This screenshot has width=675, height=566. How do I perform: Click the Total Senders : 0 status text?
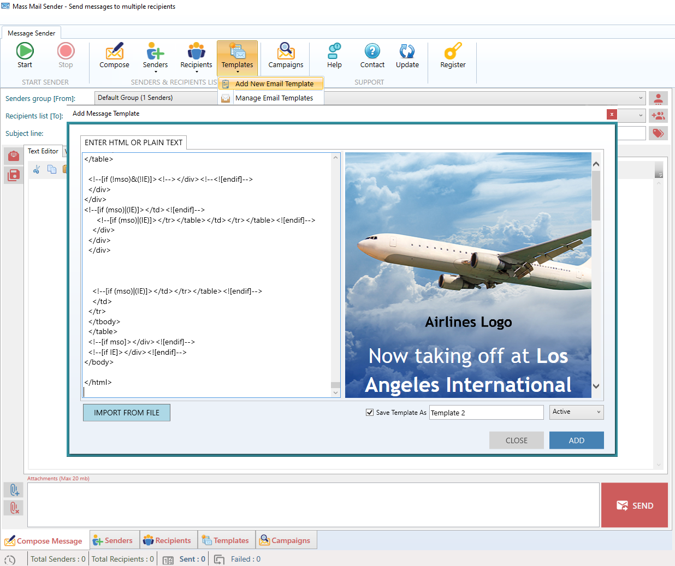[58, 559]
